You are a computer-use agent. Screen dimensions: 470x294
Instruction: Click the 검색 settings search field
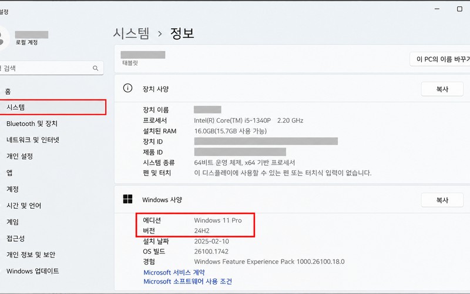pos(52,68)
